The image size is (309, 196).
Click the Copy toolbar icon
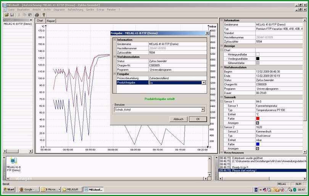24,15
